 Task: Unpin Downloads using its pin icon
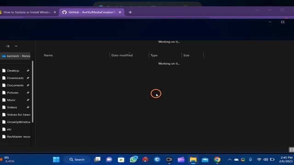coord(28,78)
